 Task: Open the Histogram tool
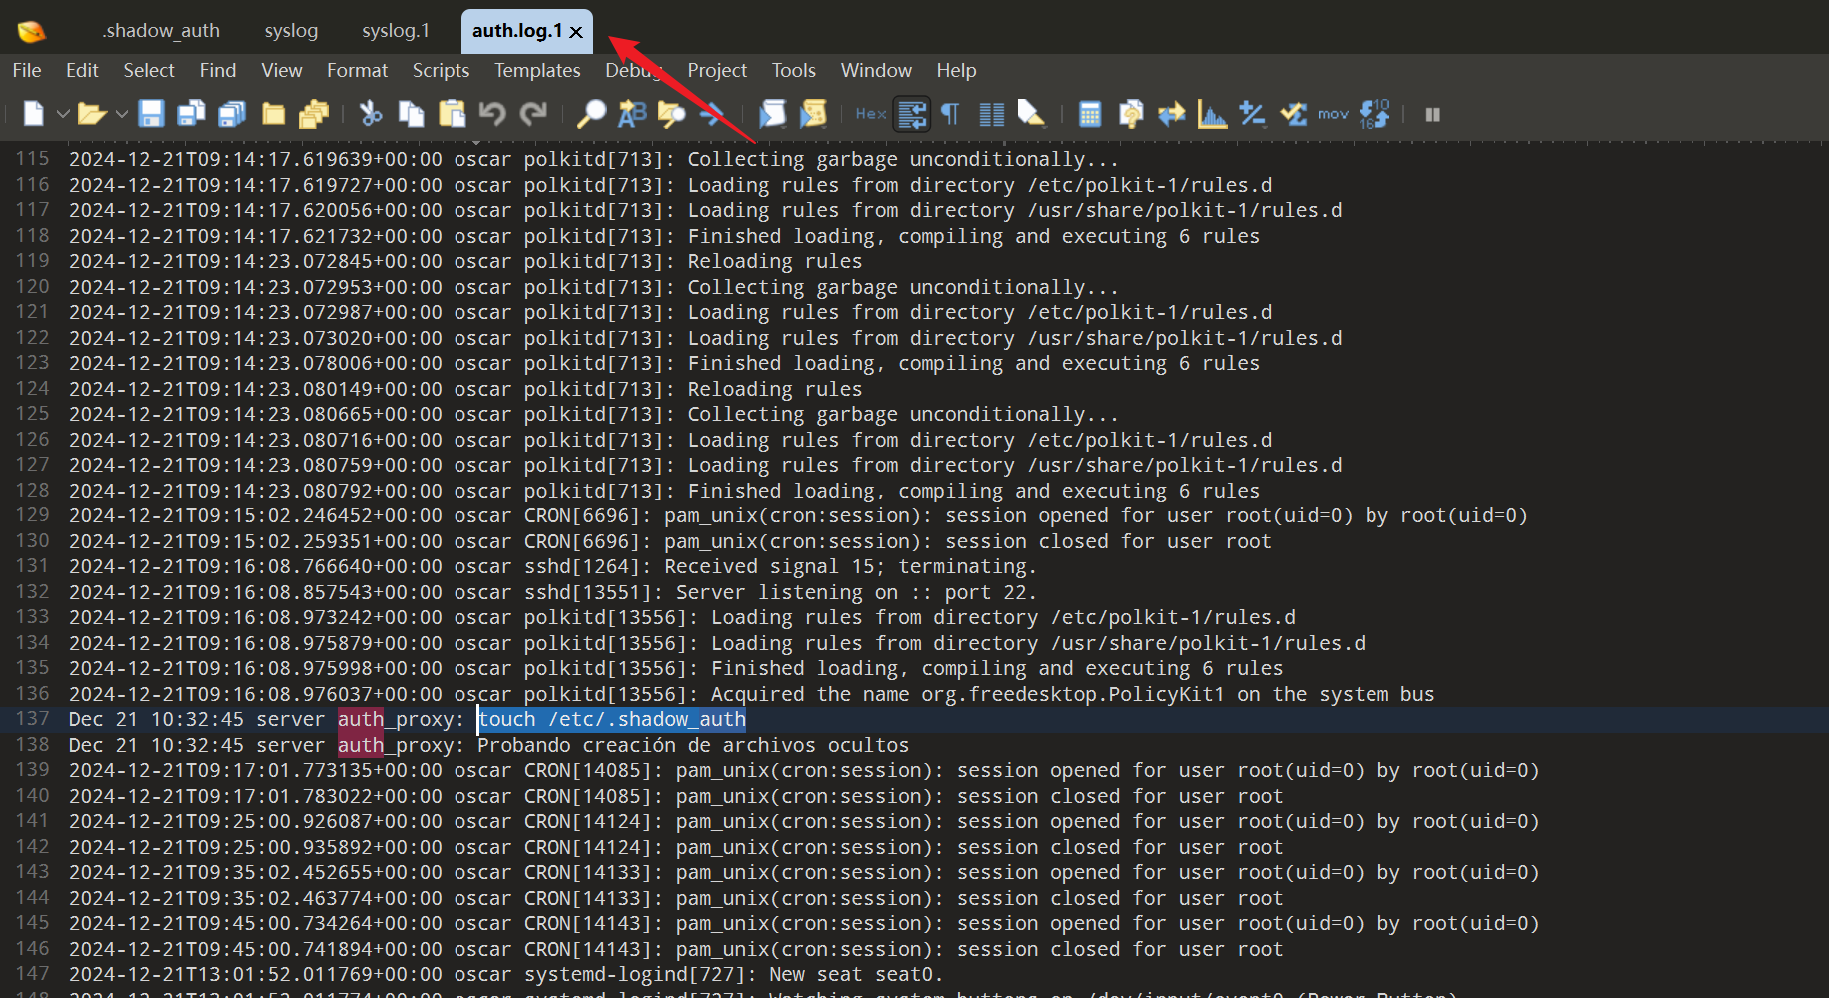tap(1212, 114)
